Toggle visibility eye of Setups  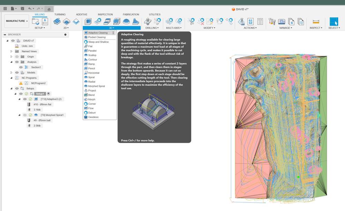pos(17,88)
